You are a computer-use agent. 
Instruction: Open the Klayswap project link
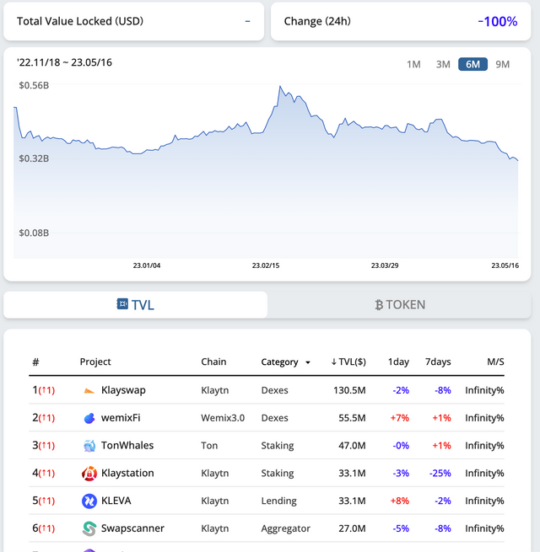[123, 390]
